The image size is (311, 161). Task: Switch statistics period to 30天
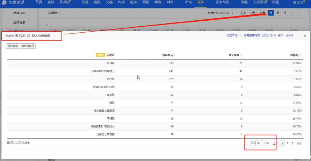coord(262,13)
